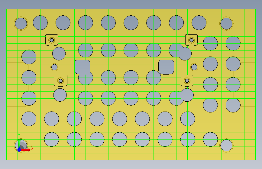
Task: Pick the screw hole in the lower-left square pocket
Action: [x=60, y=81]
